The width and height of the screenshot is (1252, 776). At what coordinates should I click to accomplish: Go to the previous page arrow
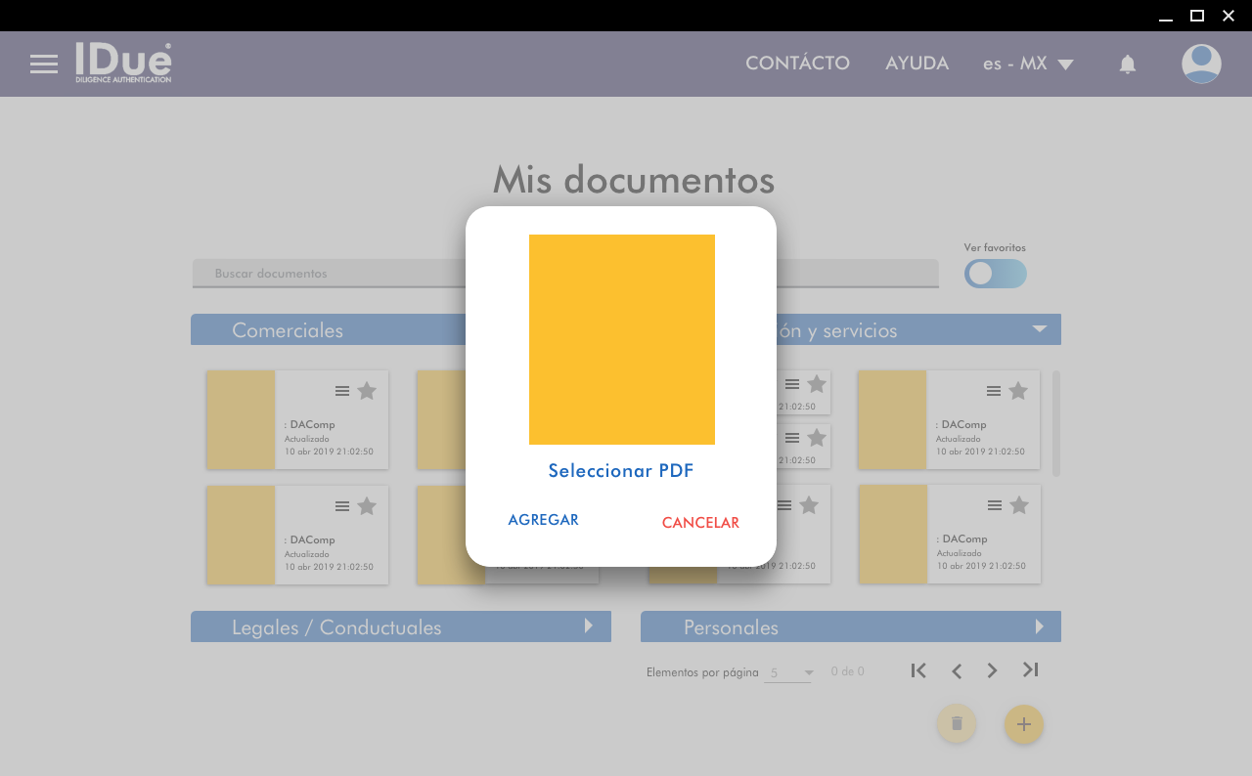pos(957,670)
